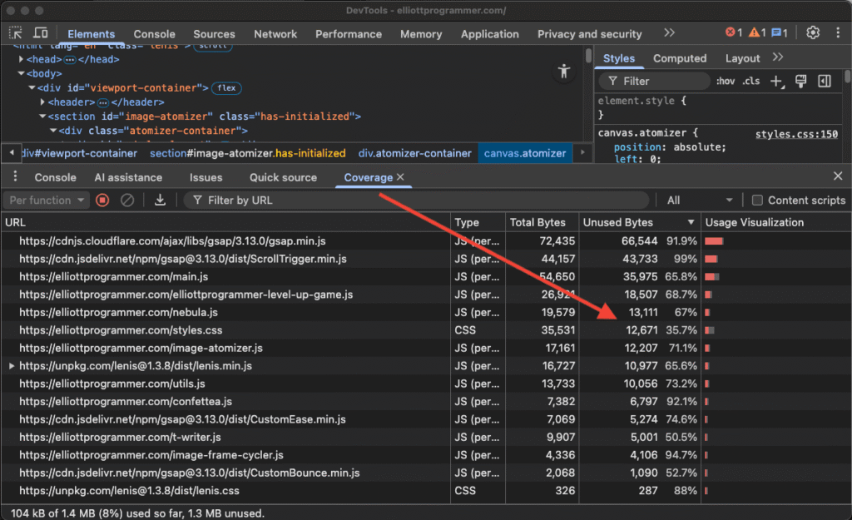Expand the lenis.min.js row in coverage list
Viewport: 852px width, 520px height.
tap(11, 366)
